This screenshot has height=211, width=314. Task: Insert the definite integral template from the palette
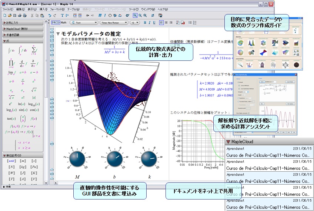tap(23, 50)
